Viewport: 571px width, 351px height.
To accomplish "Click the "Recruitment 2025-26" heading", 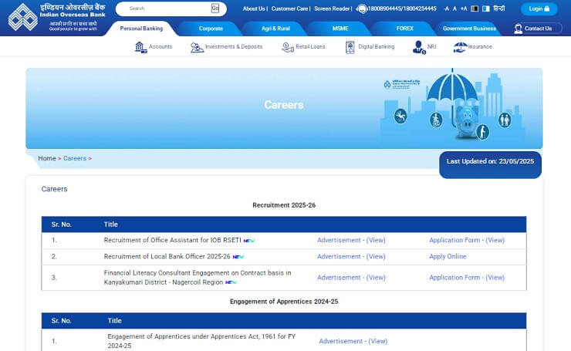I will [284, 205].
